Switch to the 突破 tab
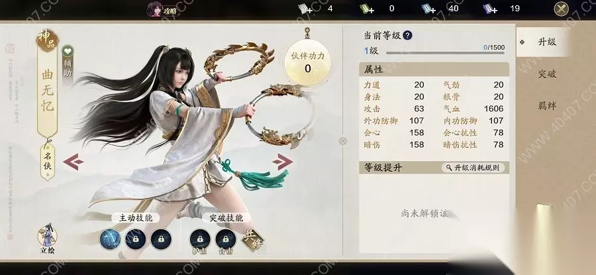Screen dimensions: 596x275 pos(547,74)
